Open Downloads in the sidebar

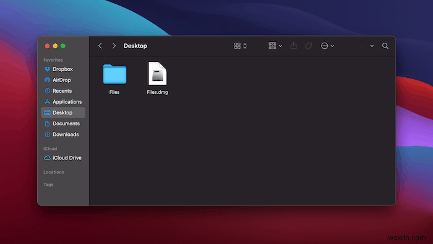coord(63,134)
